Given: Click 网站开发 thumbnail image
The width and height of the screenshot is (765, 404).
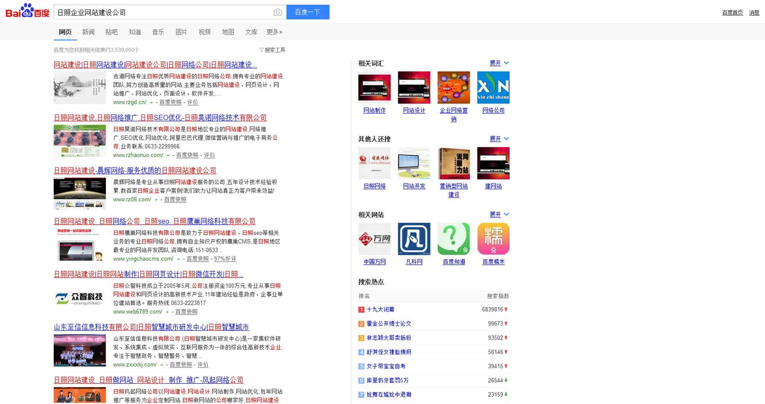Looking at the screenshot, I should 414,163.
